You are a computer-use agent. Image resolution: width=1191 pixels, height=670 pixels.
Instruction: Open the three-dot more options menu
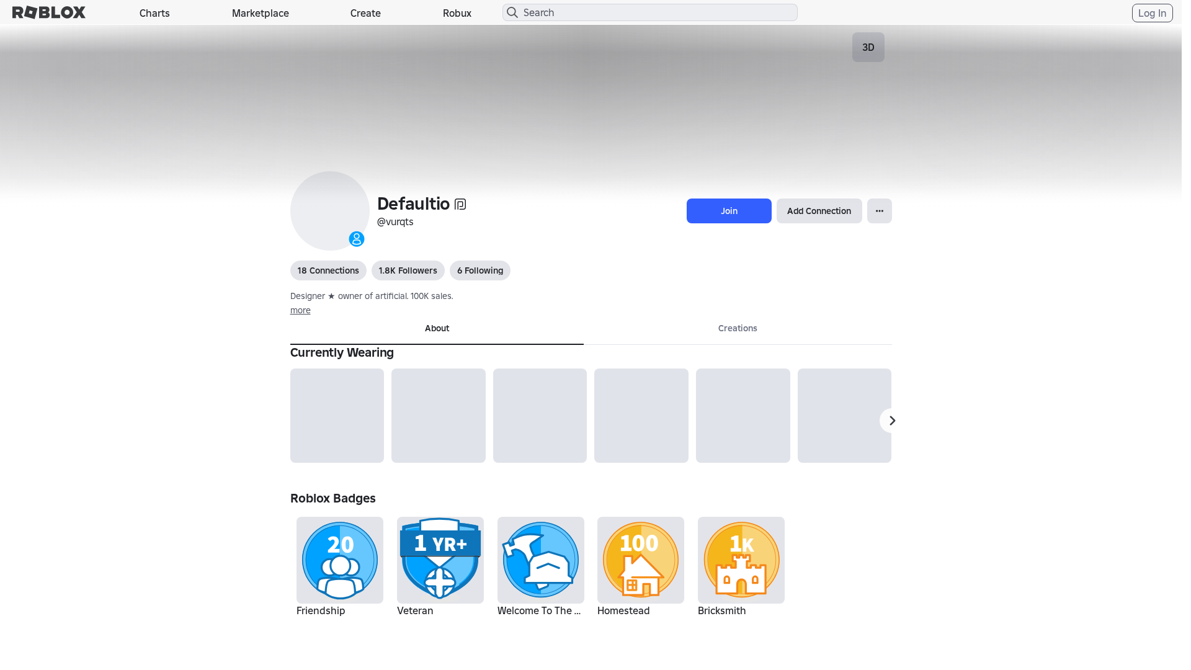pyautogui.click(x=880, y=211)
